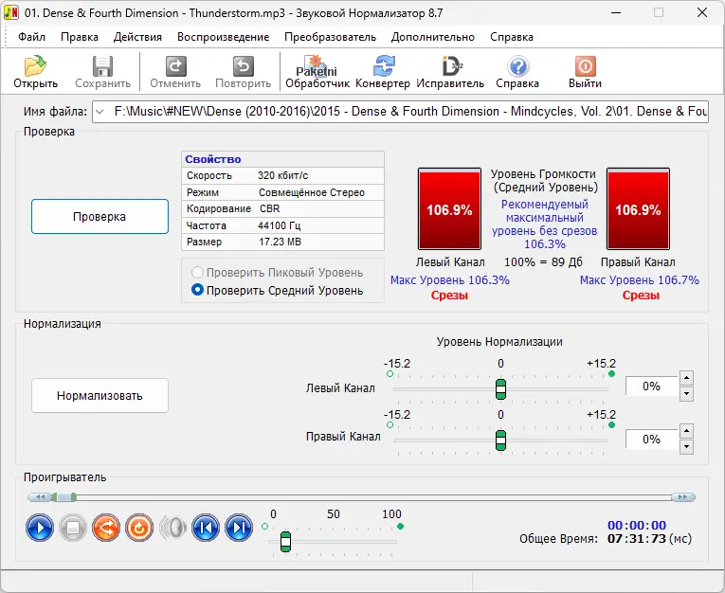Click the Справка help toolbar icon
The width and height of the screenshot is (725, 593).
(517, 72)
